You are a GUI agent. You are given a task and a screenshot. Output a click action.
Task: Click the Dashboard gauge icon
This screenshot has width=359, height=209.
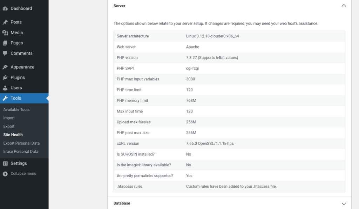point(5,8)
